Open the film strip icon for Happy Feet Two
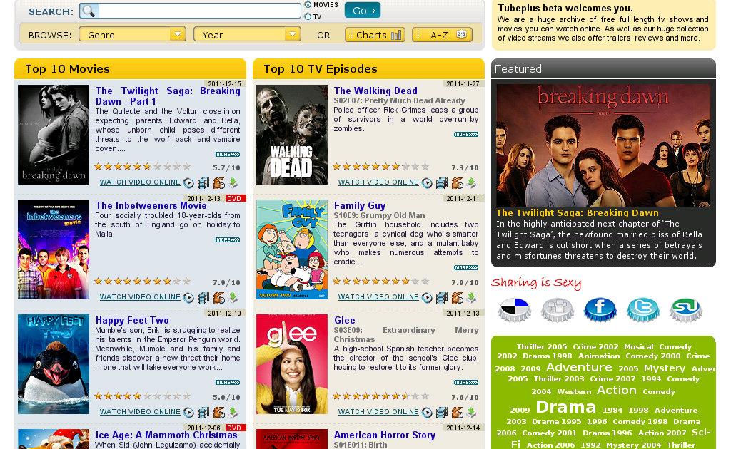The width and height of the screenshot is (731, 449). pyautogui.click(x=203, y=412)
